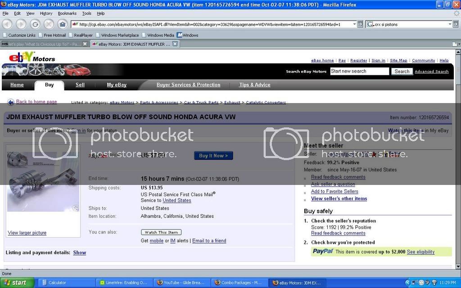Click the Start new search field
Screen dimensions: 461x288
point(359,71)
